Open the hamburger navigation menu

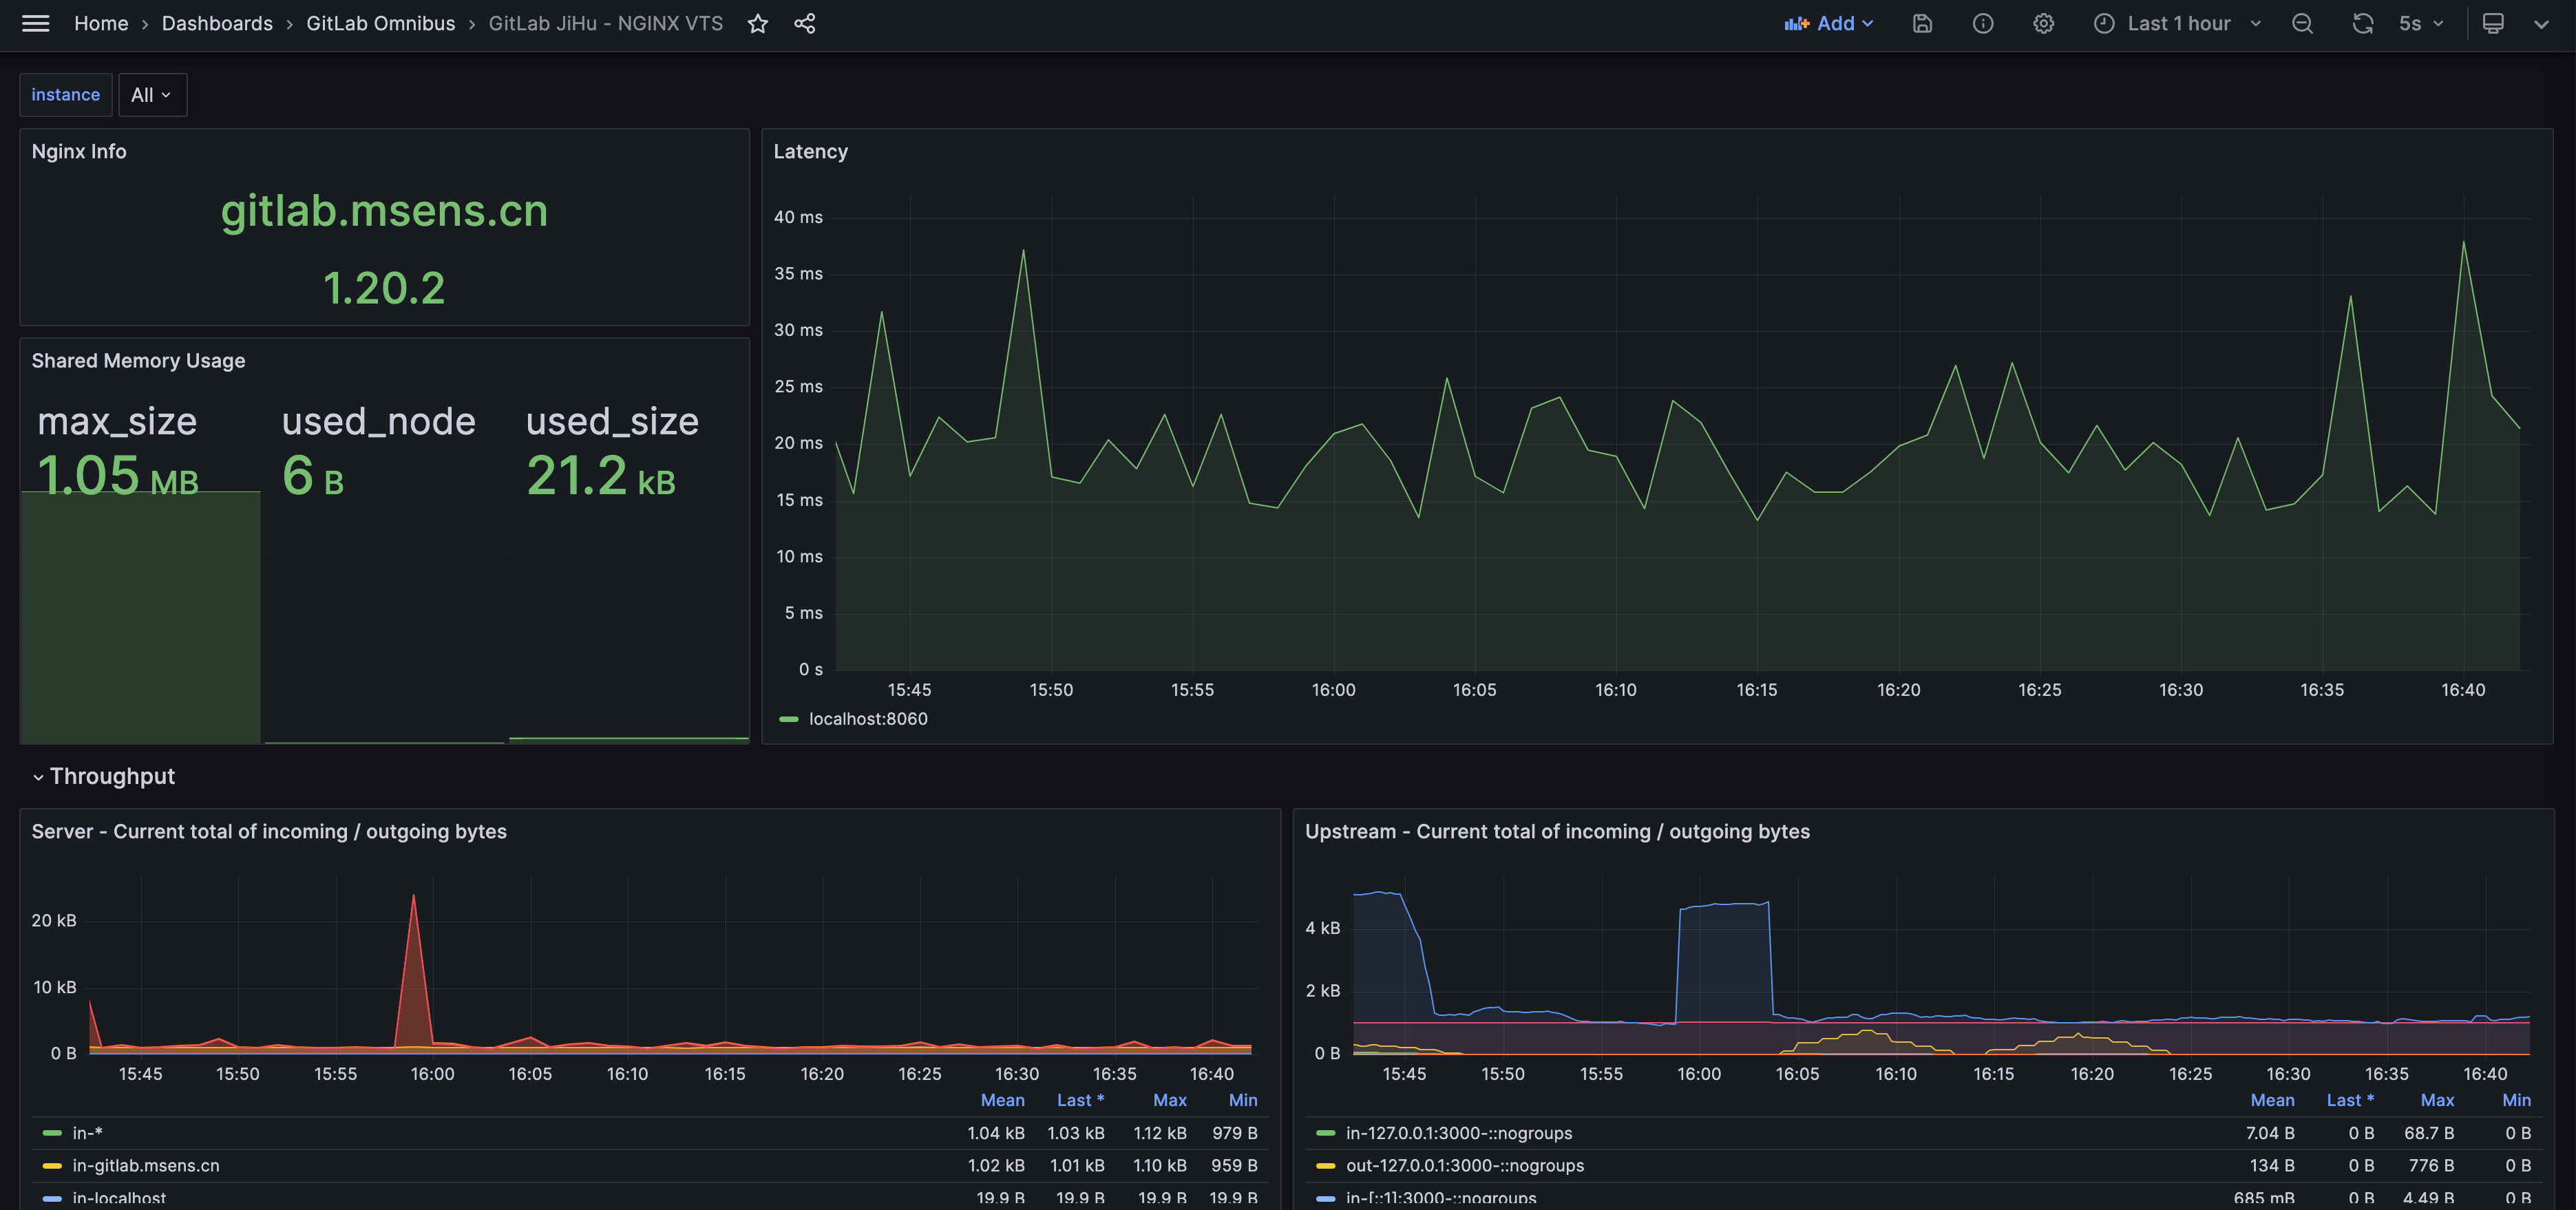pos(36,23)
